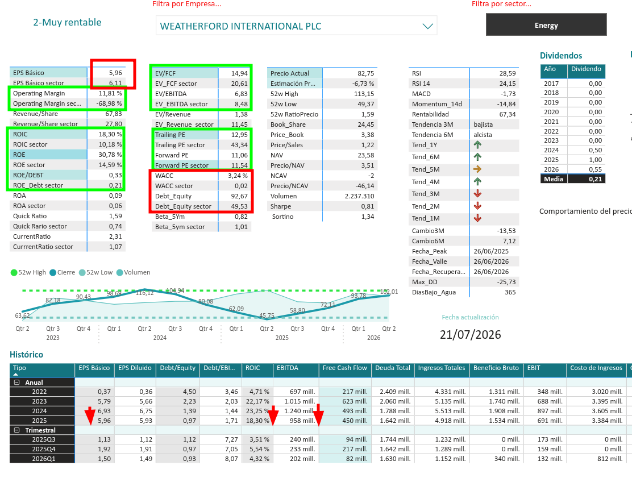632x482 pixels.
Task: Toggle the Volumen legend marker
Action: [x=120, y=272]
